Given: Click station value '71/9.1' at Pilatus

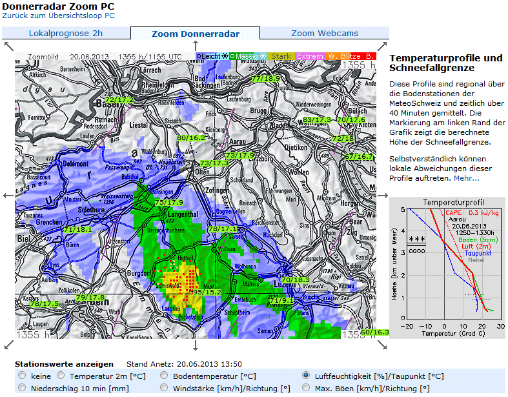Looking at the screenshot, I should point(281,300).
